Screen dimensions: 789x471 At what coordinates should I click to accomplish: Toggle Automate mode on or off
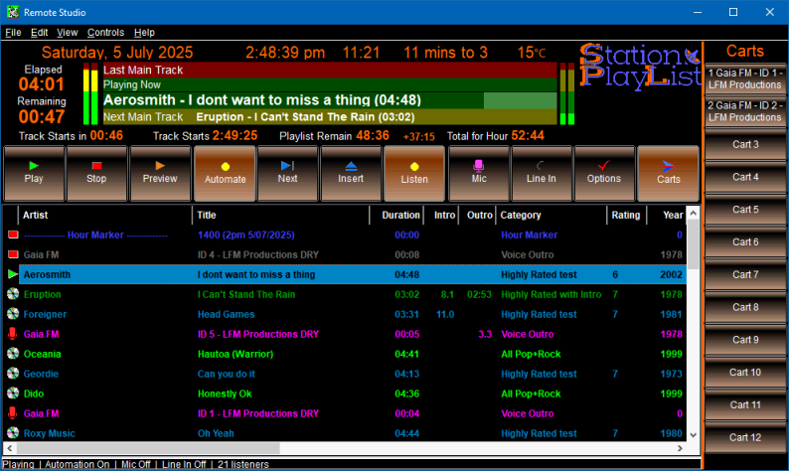[224, 173]
